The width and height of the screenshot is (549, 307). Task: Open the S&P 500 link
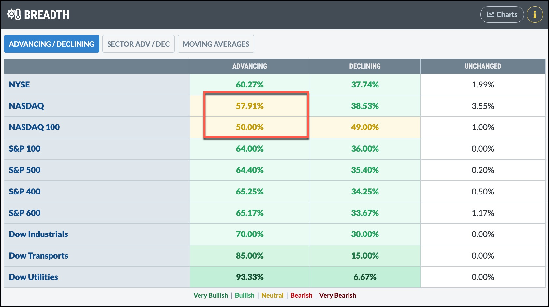pyautogui.click(x=25, y=170)
